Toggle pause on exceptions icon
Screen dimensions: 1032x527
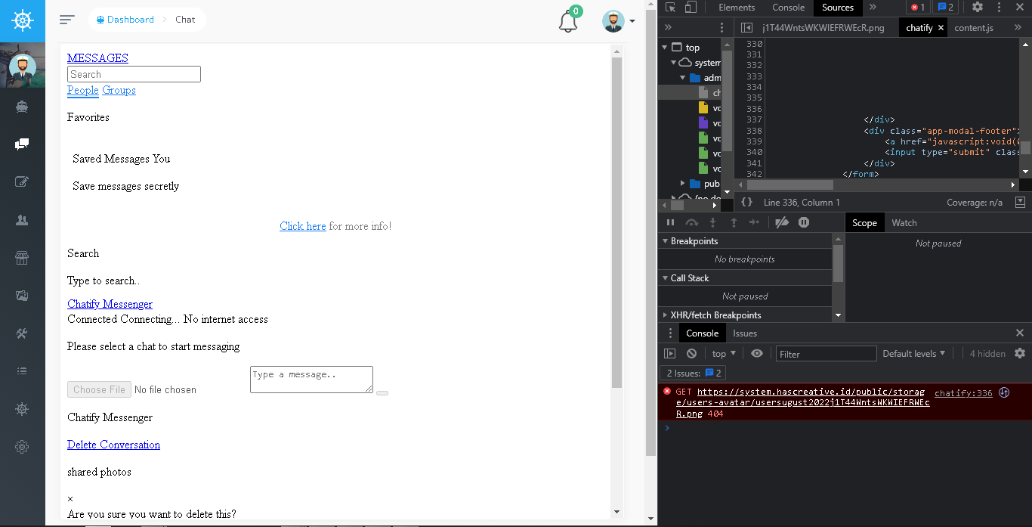pyautogui.click(x=804, y=222)
